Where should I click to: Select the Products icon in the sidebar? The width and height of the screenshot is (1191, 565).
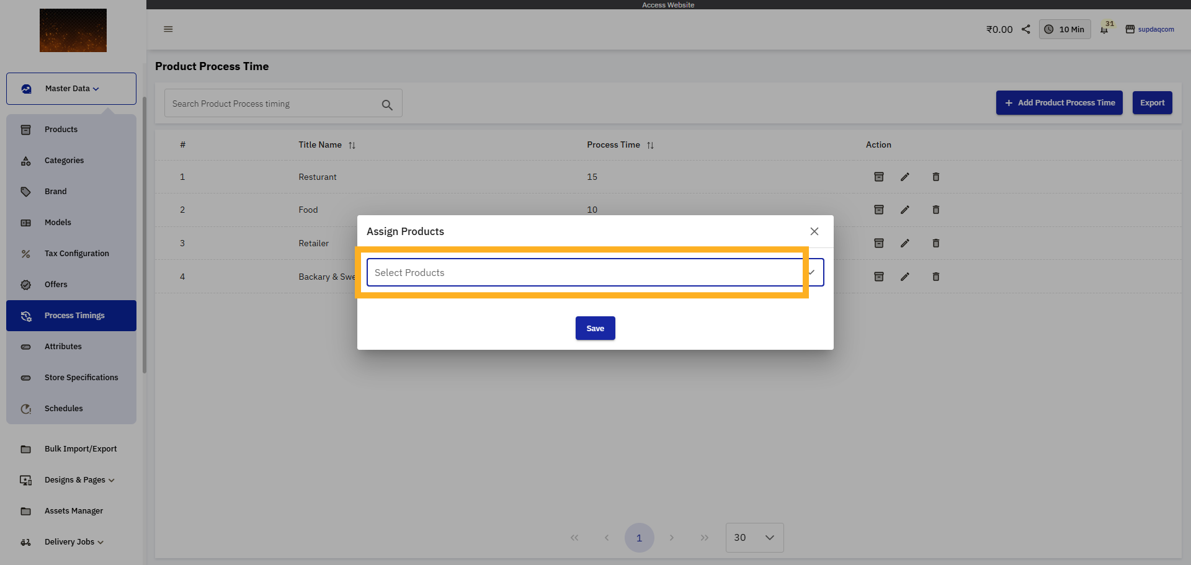tap(25, 129)
